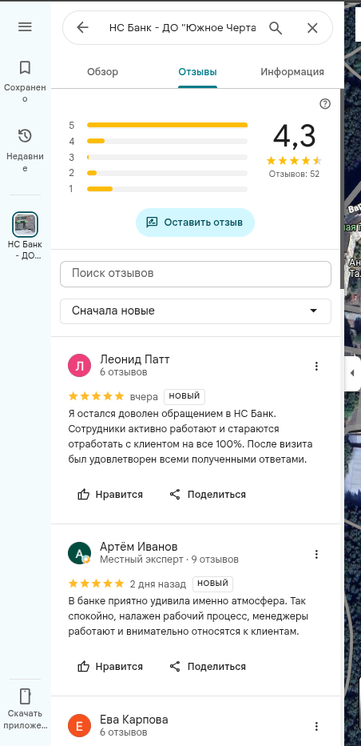This screenshot has height=746, width=361.
Task: Switch to the Информация tab
Action: click(x=292, y=72)
